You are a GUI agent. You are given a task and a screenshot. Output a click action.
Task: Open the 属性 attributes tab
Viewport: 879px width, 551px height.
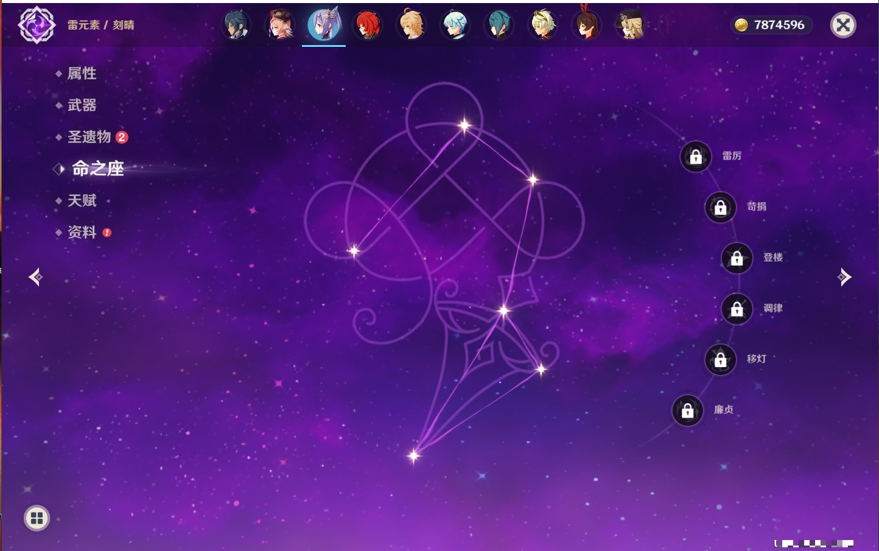82,74
